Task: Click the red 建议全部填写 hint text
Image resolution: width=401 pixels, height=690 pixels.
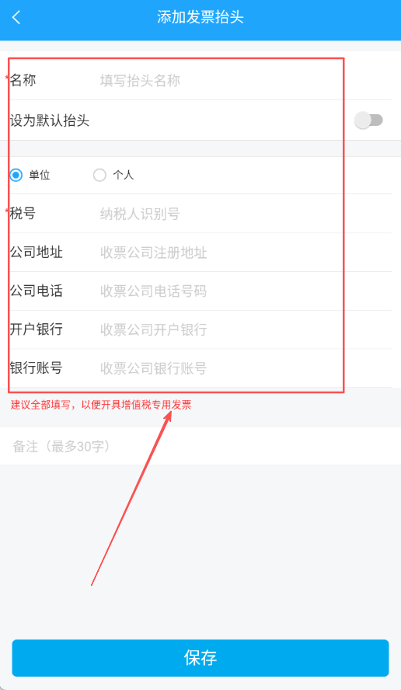Action: (101, 405)
